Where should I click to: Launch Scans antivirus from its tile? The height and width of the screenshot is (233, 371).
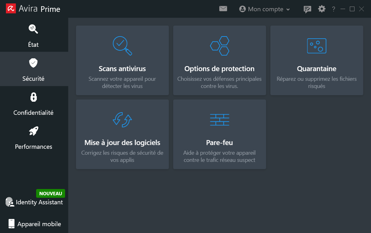(122, 60)
